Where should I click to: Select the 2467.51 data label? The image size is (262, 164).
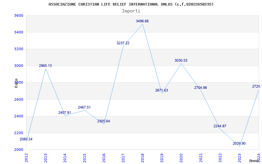(84, 108)
